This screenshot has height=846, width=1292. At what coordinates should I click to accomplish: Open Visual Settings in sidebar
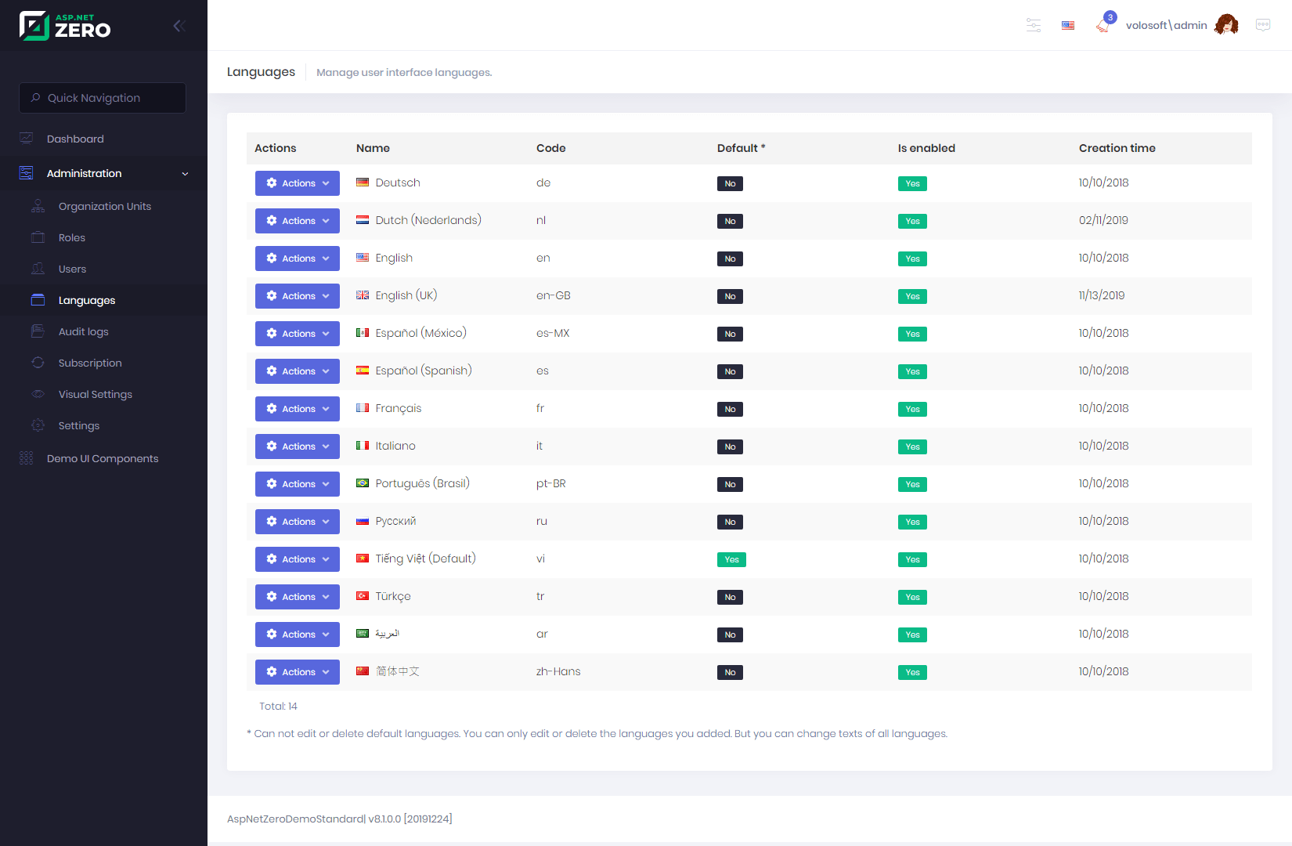(96, 394)
